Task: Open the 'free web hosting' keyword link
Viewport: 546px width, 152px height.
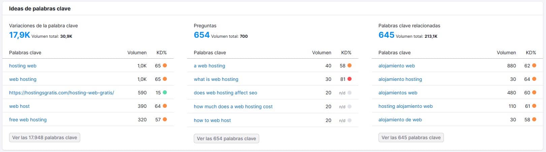Action: [28, 120]
